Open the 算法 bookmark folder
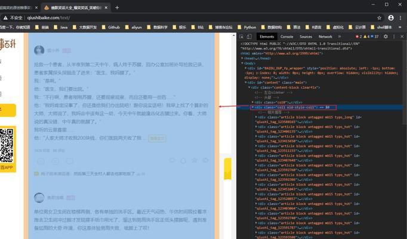 click(294, 27)
